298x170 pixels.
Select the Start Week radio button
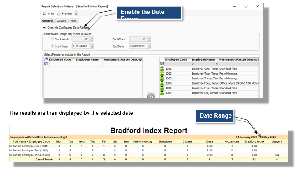[52, 39]
